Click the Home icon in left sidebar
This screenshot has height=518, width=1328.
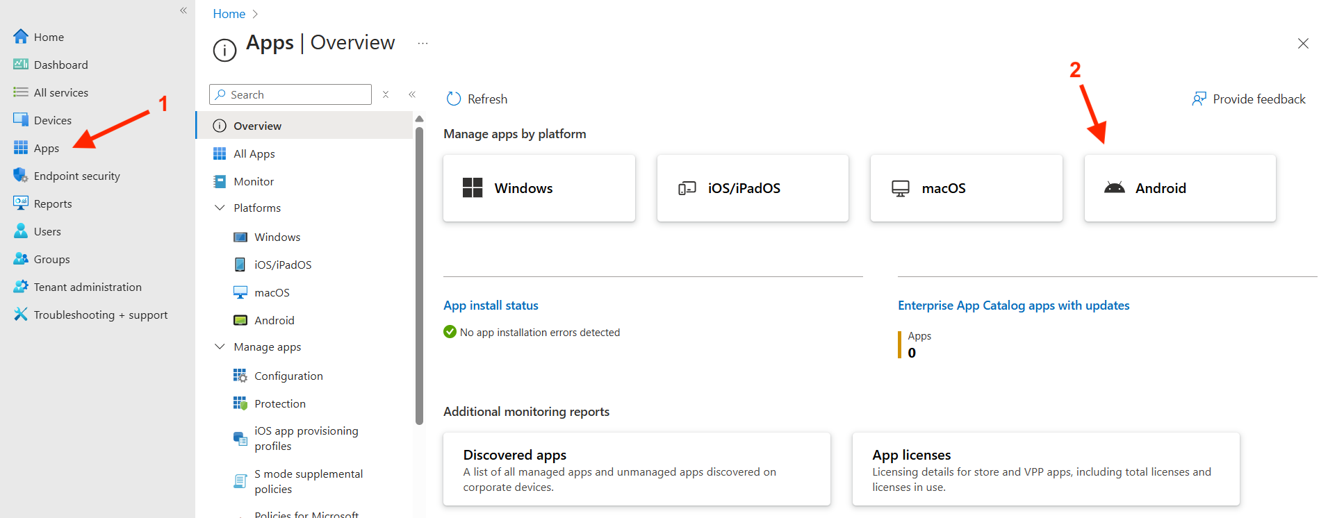coord(21,37)
